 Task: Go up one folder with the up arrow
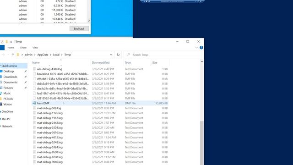tap(13, 55)
